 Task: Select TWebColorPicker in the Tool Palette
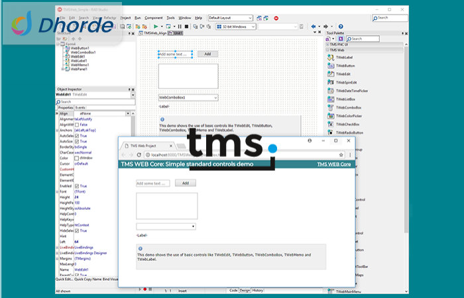345,116
